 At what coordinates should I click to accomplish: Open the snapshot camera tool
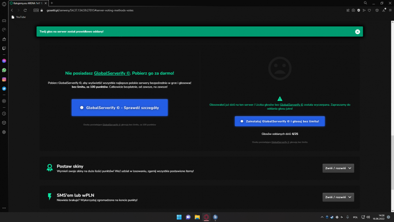point(353,10)
